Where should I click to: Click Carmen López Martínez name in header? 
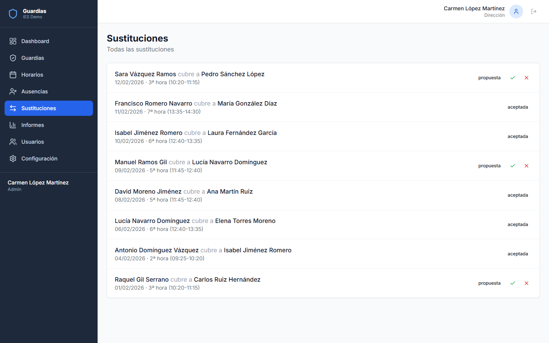(x=474, y=8)
